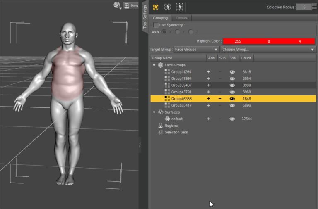Switch to the Details tab
318x209 pixels.
click(x=182, y=18)
